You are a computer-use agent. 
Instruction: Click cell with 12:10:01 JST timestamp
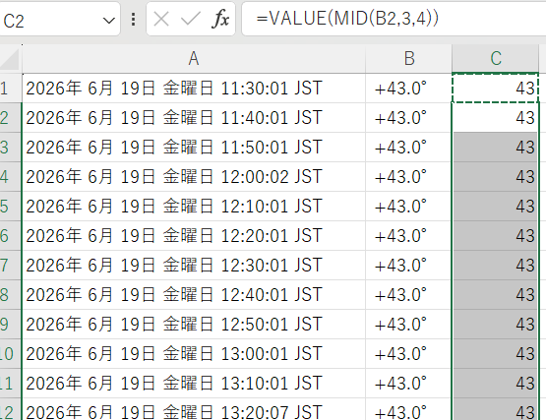point(194,207)
